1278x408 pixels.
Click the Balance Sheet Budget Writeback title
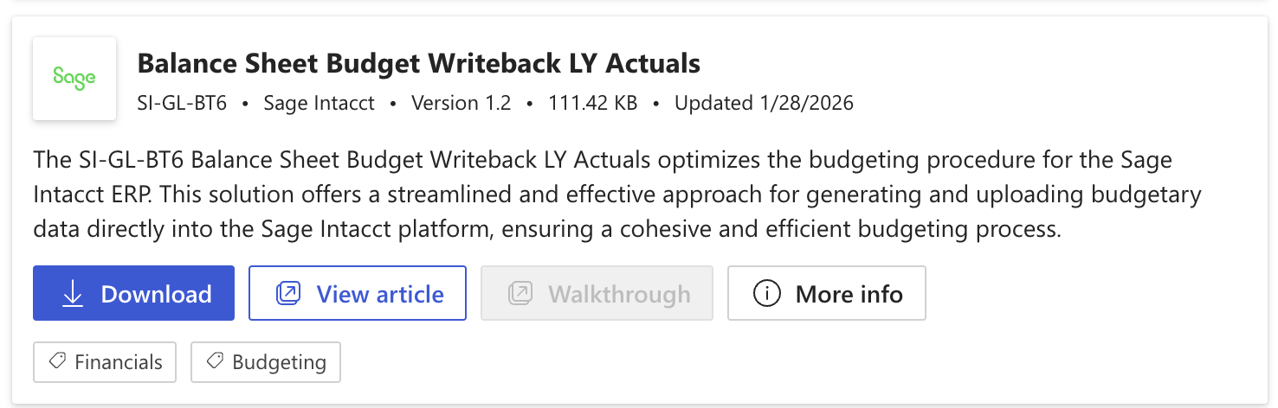pos(418,63)
